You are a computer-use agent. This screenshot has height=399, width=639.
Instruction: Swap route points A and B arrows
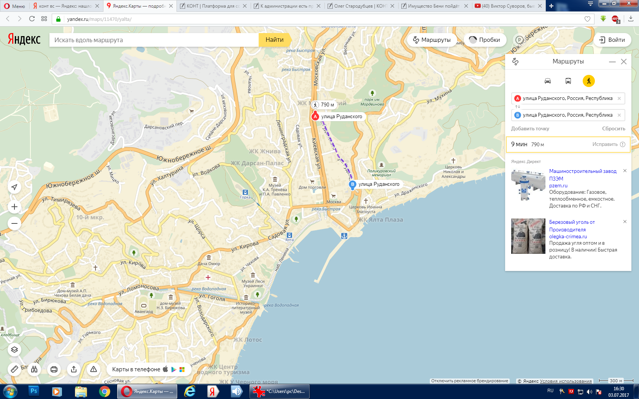click(x=518, y=106)
